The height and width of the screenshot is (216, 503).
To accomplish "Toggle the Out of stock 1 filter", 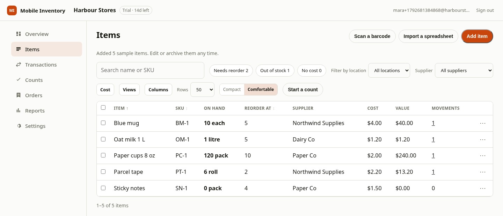I will pos(275,70).
